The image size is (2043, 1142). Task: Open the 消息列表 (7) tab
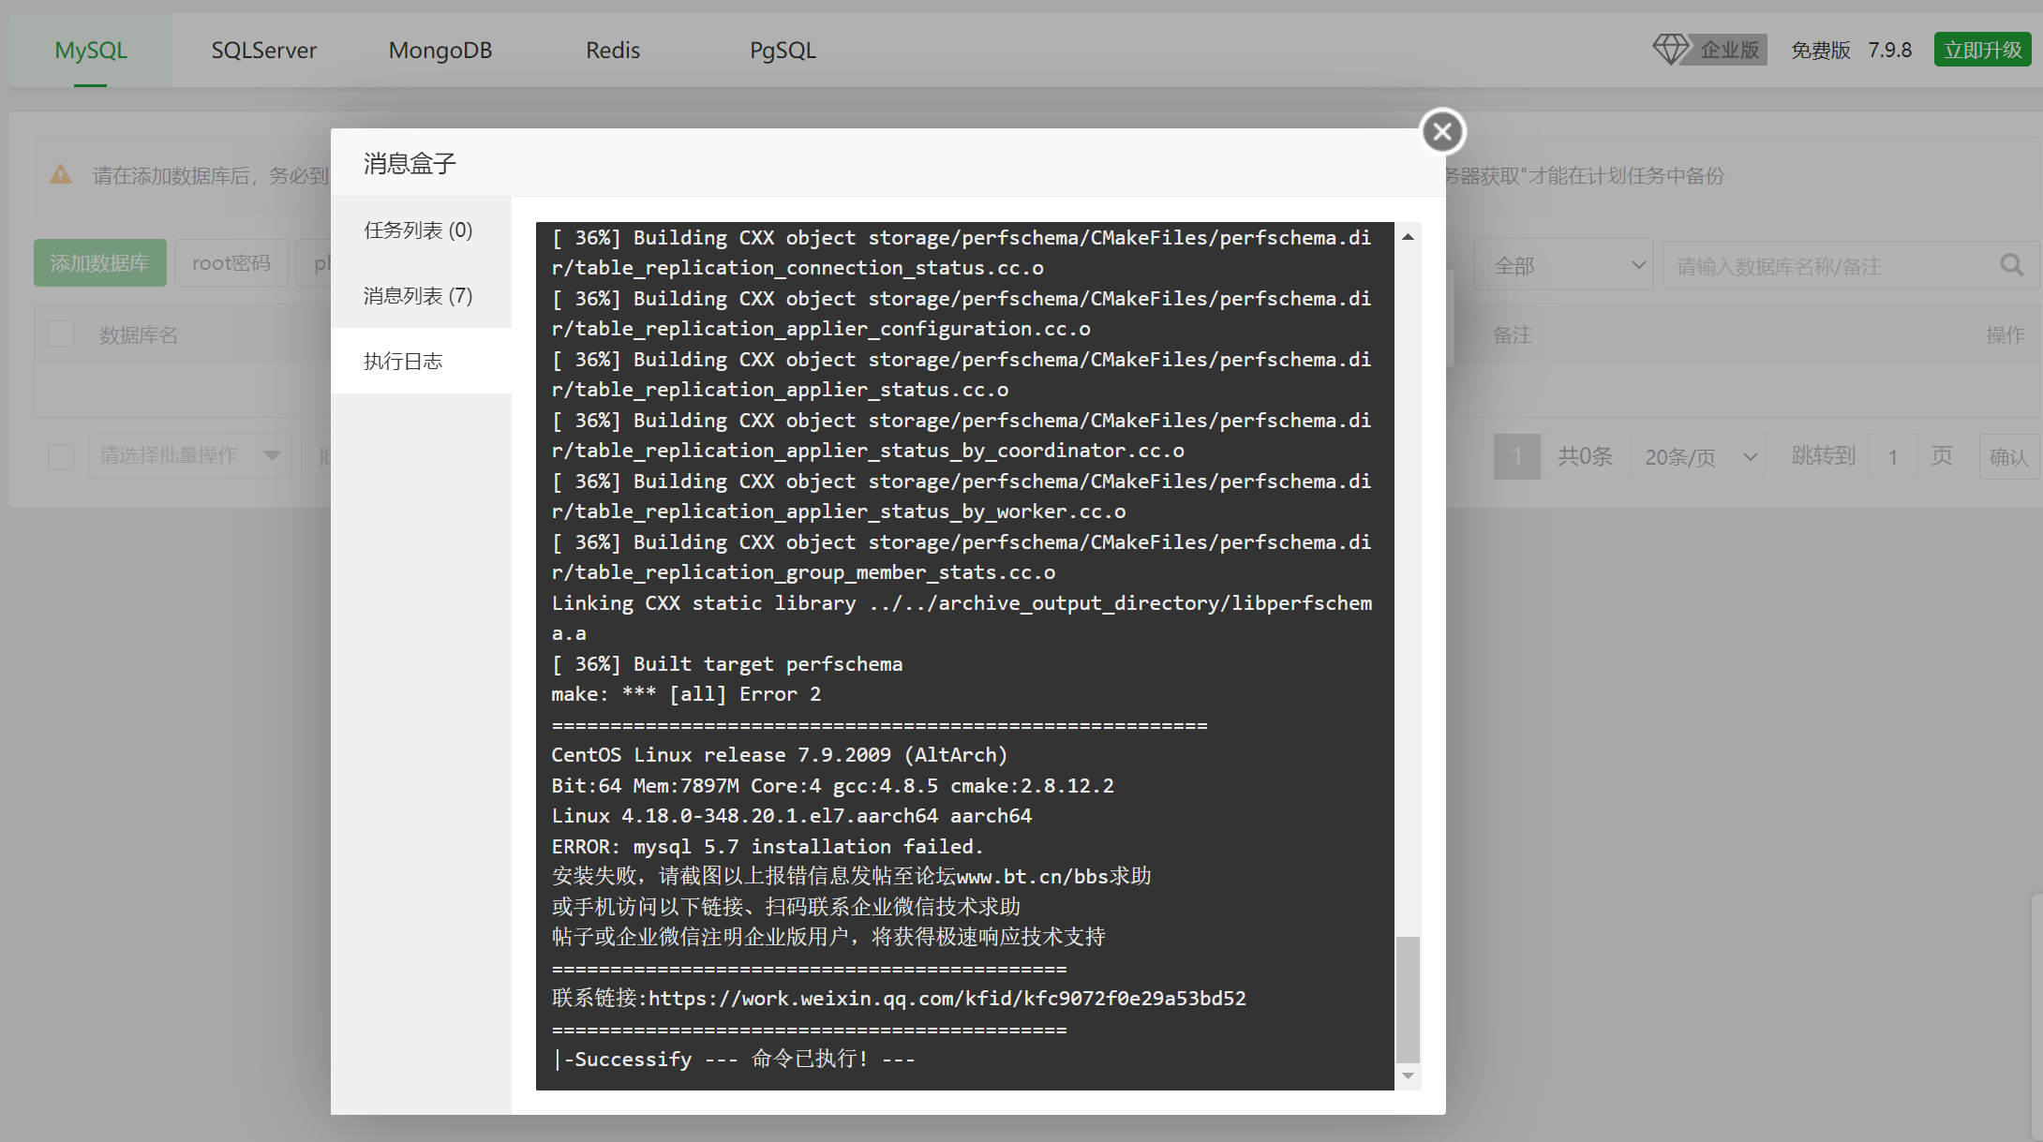pyautogui.click(x=421, y=295)
